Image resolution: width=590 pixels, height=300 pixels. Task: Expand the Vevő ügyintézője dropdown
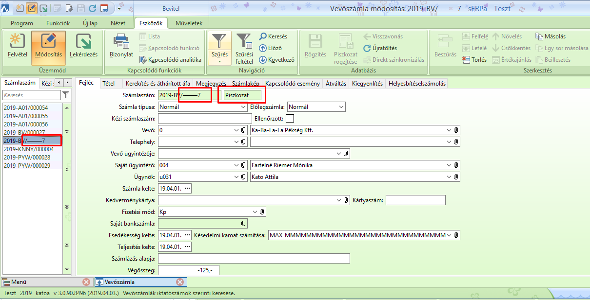[339, 154]
